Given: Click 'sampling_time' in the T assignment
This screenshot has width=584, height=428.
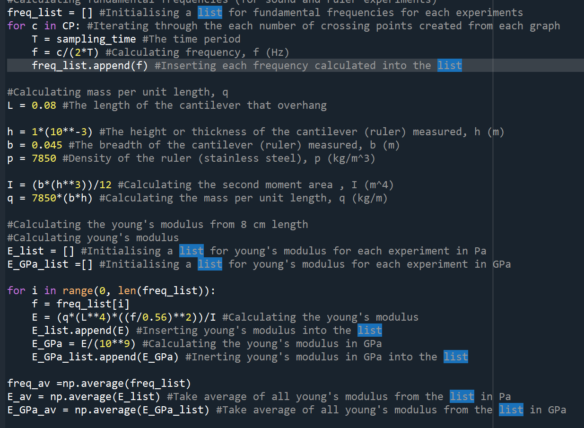Looking at the screenshot, I should (96, 39).
